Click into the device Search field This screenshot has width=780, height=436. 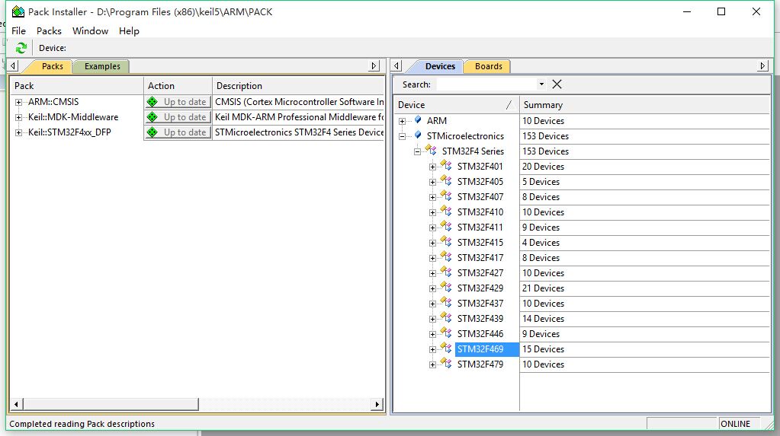[x=486, y=84]
